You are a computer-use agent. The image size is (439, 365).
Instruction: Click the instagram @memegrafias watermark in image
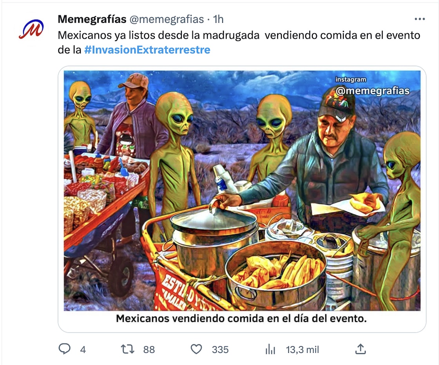[372, 87]
